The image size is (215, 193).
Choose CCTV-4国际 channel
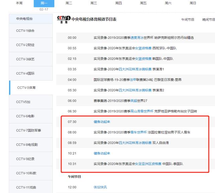coord(31,74)
